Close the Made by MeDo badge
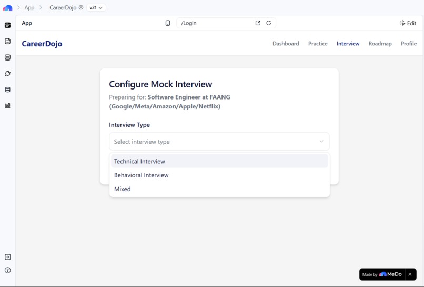This screenshot has height=287, width=424. (x=410, y=274)
